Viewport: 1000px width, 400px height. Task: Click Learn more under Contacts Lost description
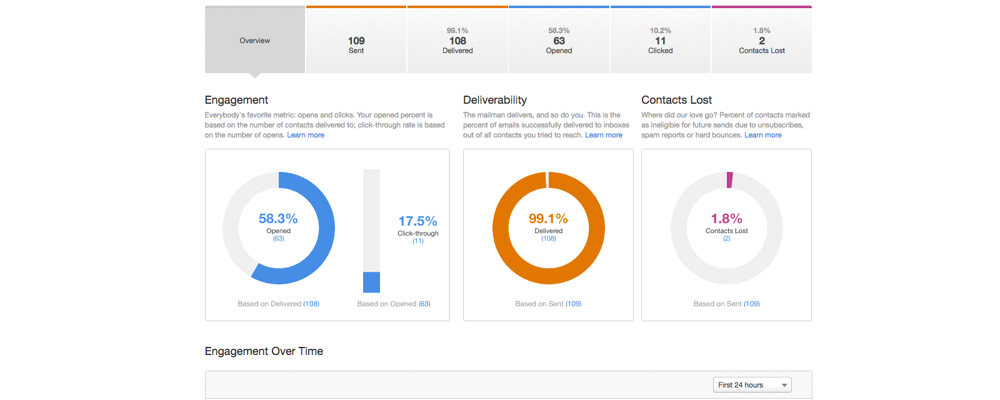763,135
